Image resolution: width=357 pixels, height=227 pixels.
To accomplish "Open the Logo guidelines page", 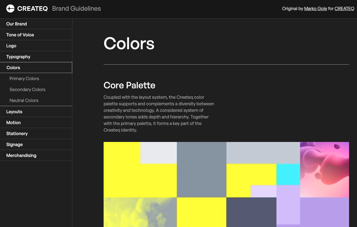I will 11,46.
